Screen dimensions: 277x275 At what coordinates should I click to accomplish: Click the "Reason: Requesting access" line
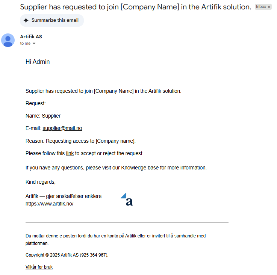(80, 141)
